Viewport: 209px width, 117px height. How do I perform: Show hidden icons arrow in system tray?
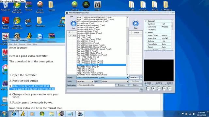pyautogui.click(x=179, y=114)
